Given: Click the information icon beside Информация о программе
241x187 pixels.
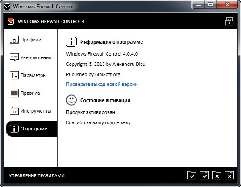Looking at the screenshot, I should pyautogui.click(x=71, y=42).
